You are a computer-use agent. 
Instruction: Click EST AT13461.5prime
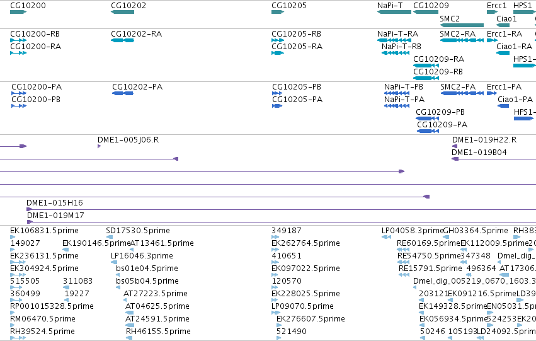132,250
